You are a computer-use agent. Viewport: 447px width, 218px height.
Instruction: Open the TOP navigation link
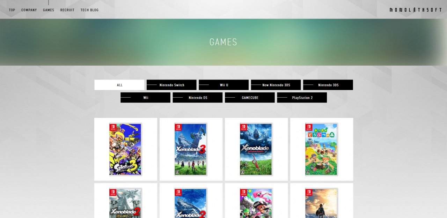pos(12,10)
